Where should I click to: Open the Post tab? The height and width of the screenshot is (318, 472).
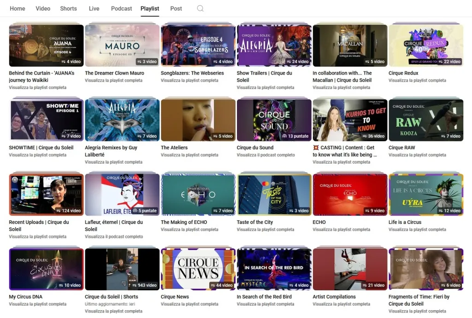point(176,8)
